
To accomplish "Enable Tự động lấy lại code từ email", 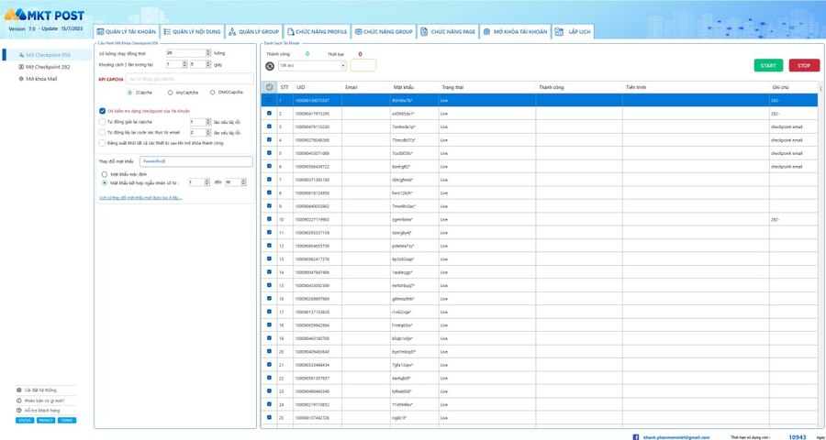I will pos(102,132).
